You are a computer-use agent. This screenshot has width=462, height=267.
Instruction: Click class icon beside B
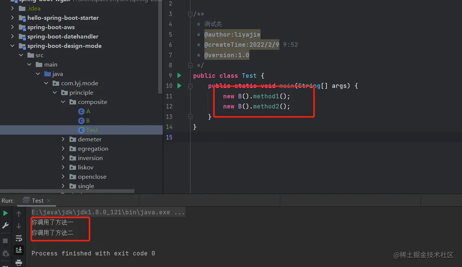coord(81,121)
